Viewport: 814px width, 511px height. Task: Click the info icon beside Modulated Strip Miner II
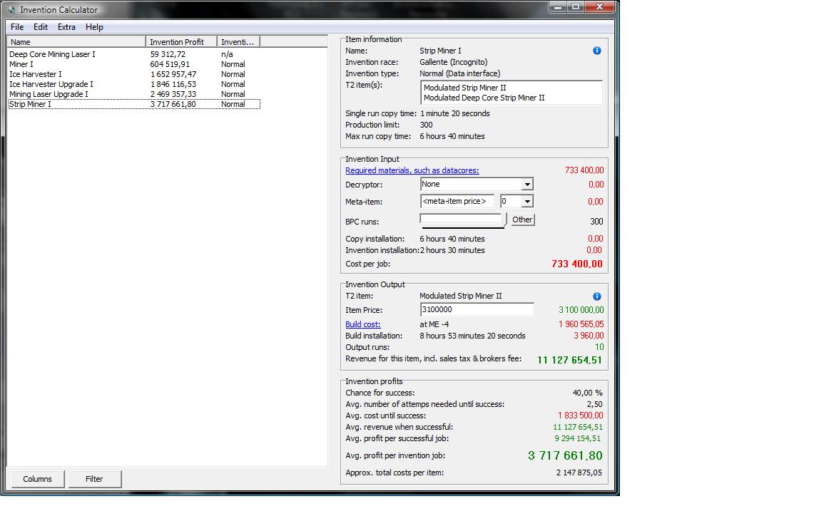pyautogui.click(x=596, y=296)
